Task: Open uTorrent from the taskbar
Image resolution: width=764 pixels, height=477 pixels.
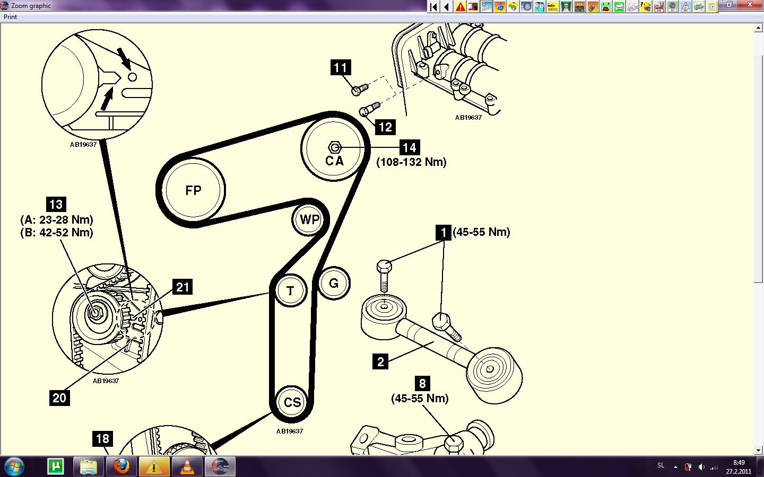Action: (56, 466)
